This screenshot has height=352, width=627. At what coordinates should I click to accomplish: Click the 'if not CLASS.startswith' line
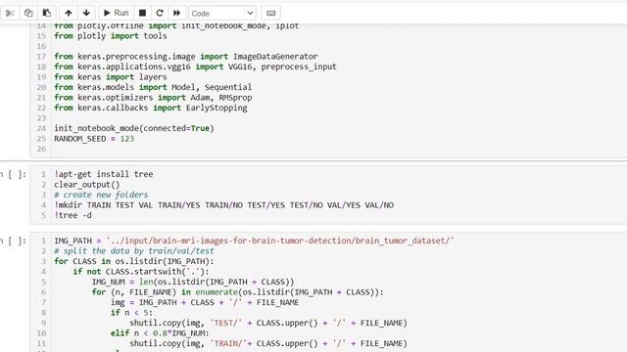pos(141,272)
